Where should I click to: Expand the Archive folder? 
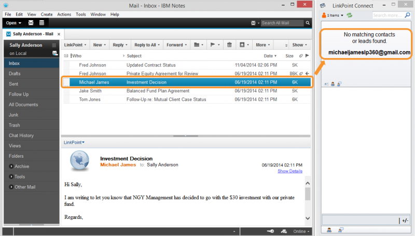(x=11, y=166)
